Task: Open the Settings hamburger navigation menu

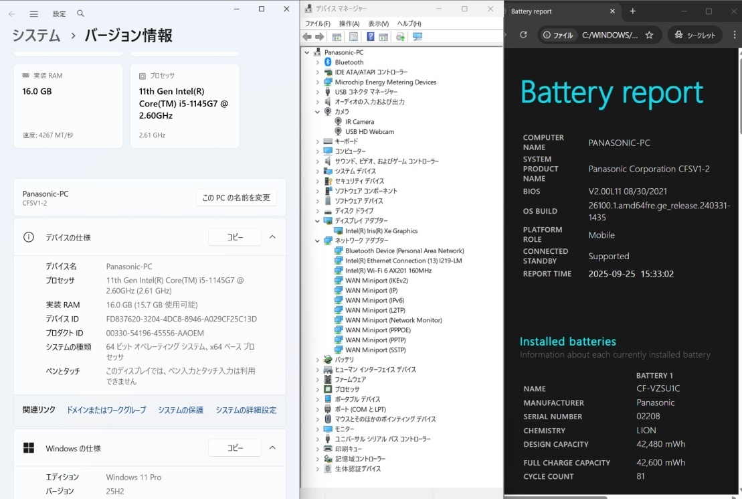Action: pos(33,13)
